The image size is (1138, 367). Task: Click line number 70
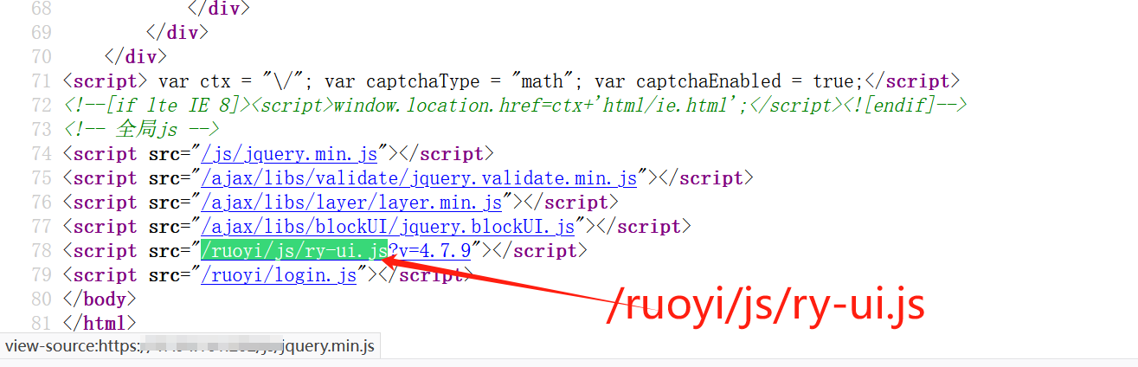click(42, 57)
